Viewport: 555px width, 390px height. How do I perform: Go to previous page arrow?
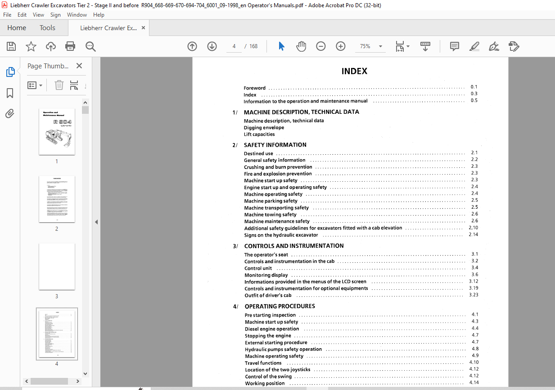coord(192,46)
